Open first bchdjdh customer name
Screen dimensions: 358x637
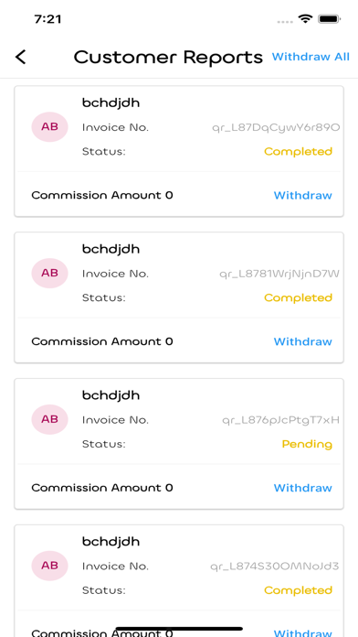click(x=111, y=103)
